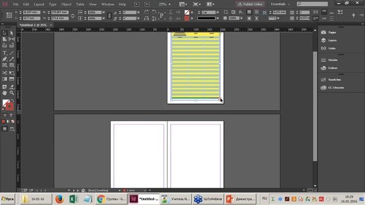Select the Eyedropper tool

click(11, 87)
